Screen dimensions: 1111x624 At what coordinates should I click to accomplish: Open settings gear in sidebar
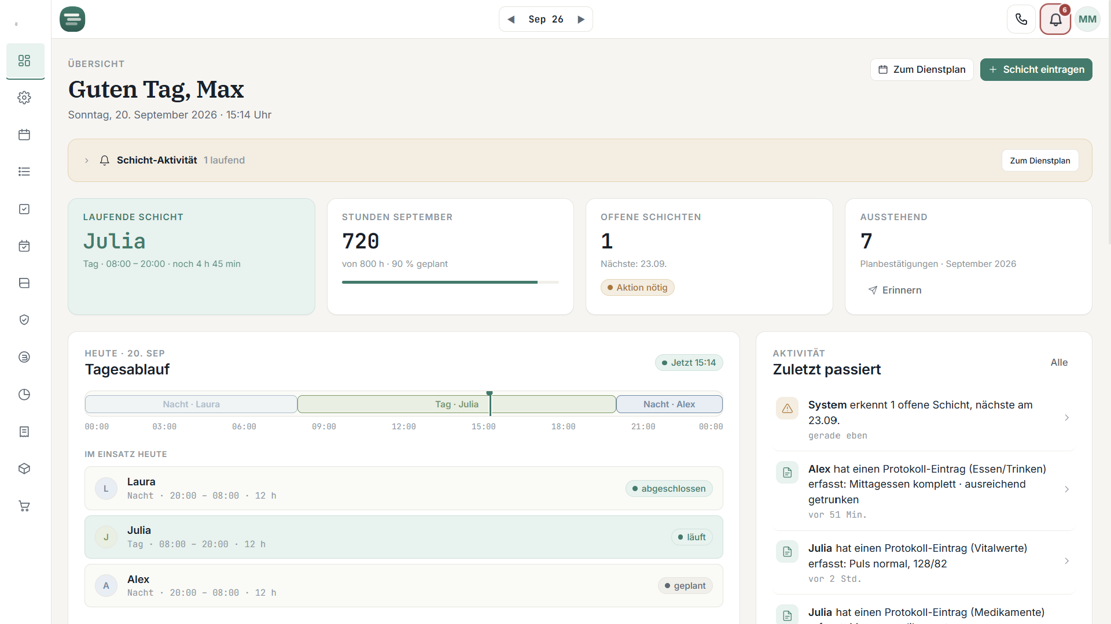[x=24, y=98]
